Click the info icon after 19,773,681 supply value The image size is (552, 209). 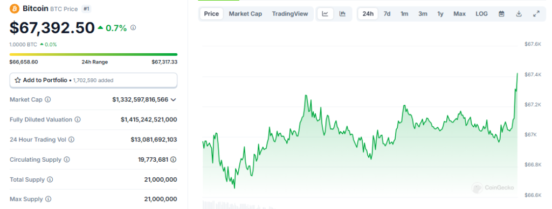pyautogui.click(x=173, y=160)
